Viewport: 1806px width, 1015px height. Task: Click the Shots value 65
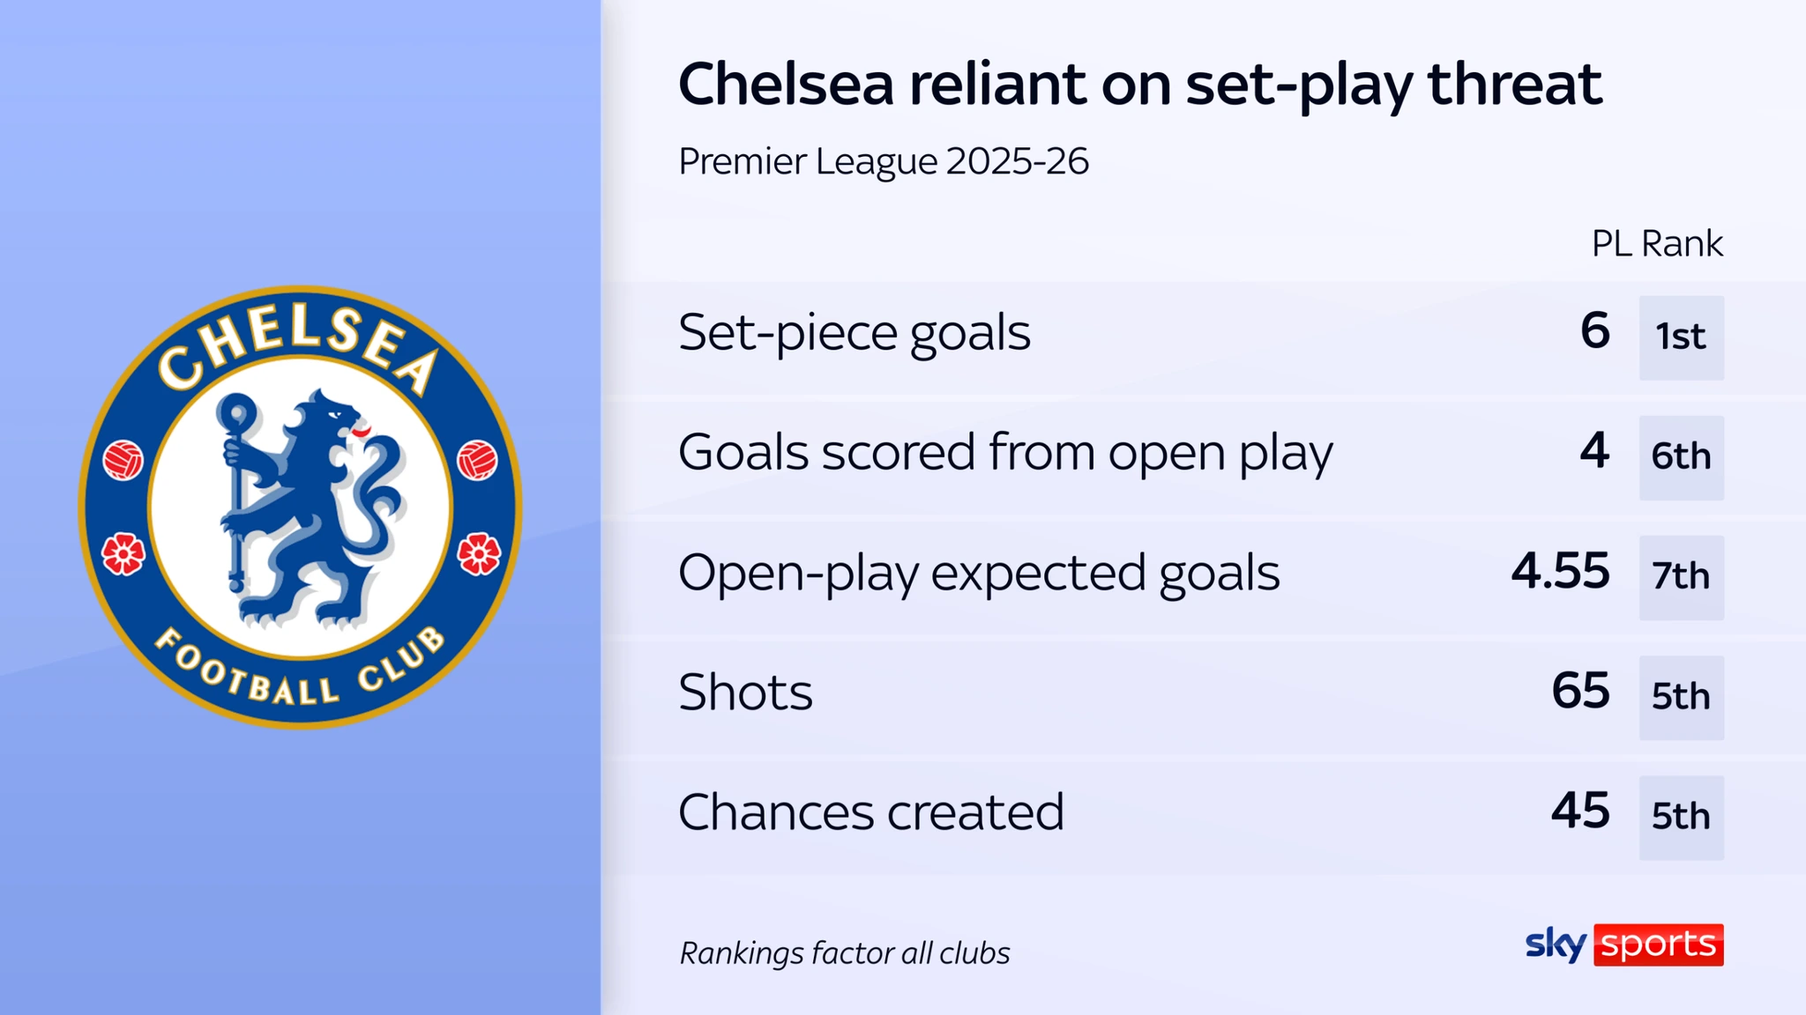[x=1580, y=692]
